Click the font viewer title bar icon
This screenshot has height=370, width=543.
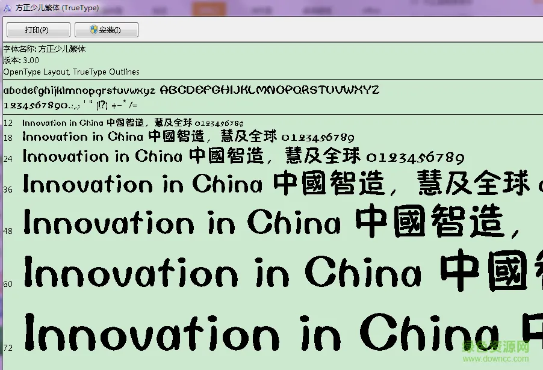tap(7, 8)
